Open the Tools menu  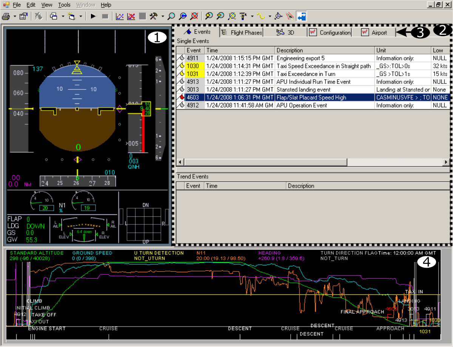64,5
